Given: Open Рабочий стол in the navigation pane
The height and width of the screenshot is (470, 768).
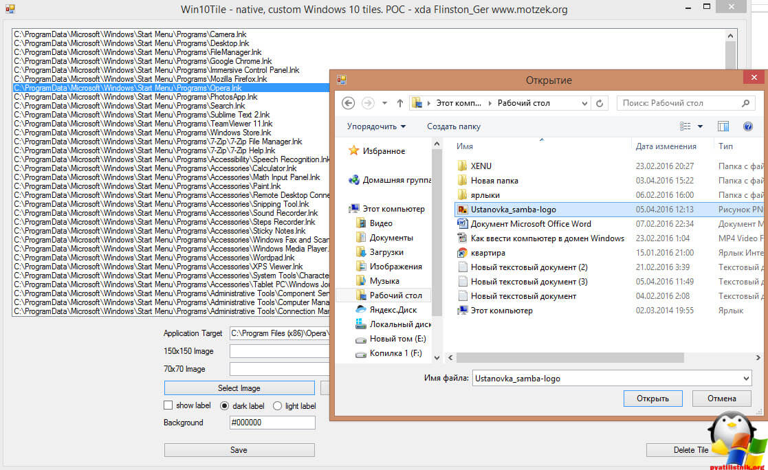Looking at the screenshot, I should click(395, 295).
